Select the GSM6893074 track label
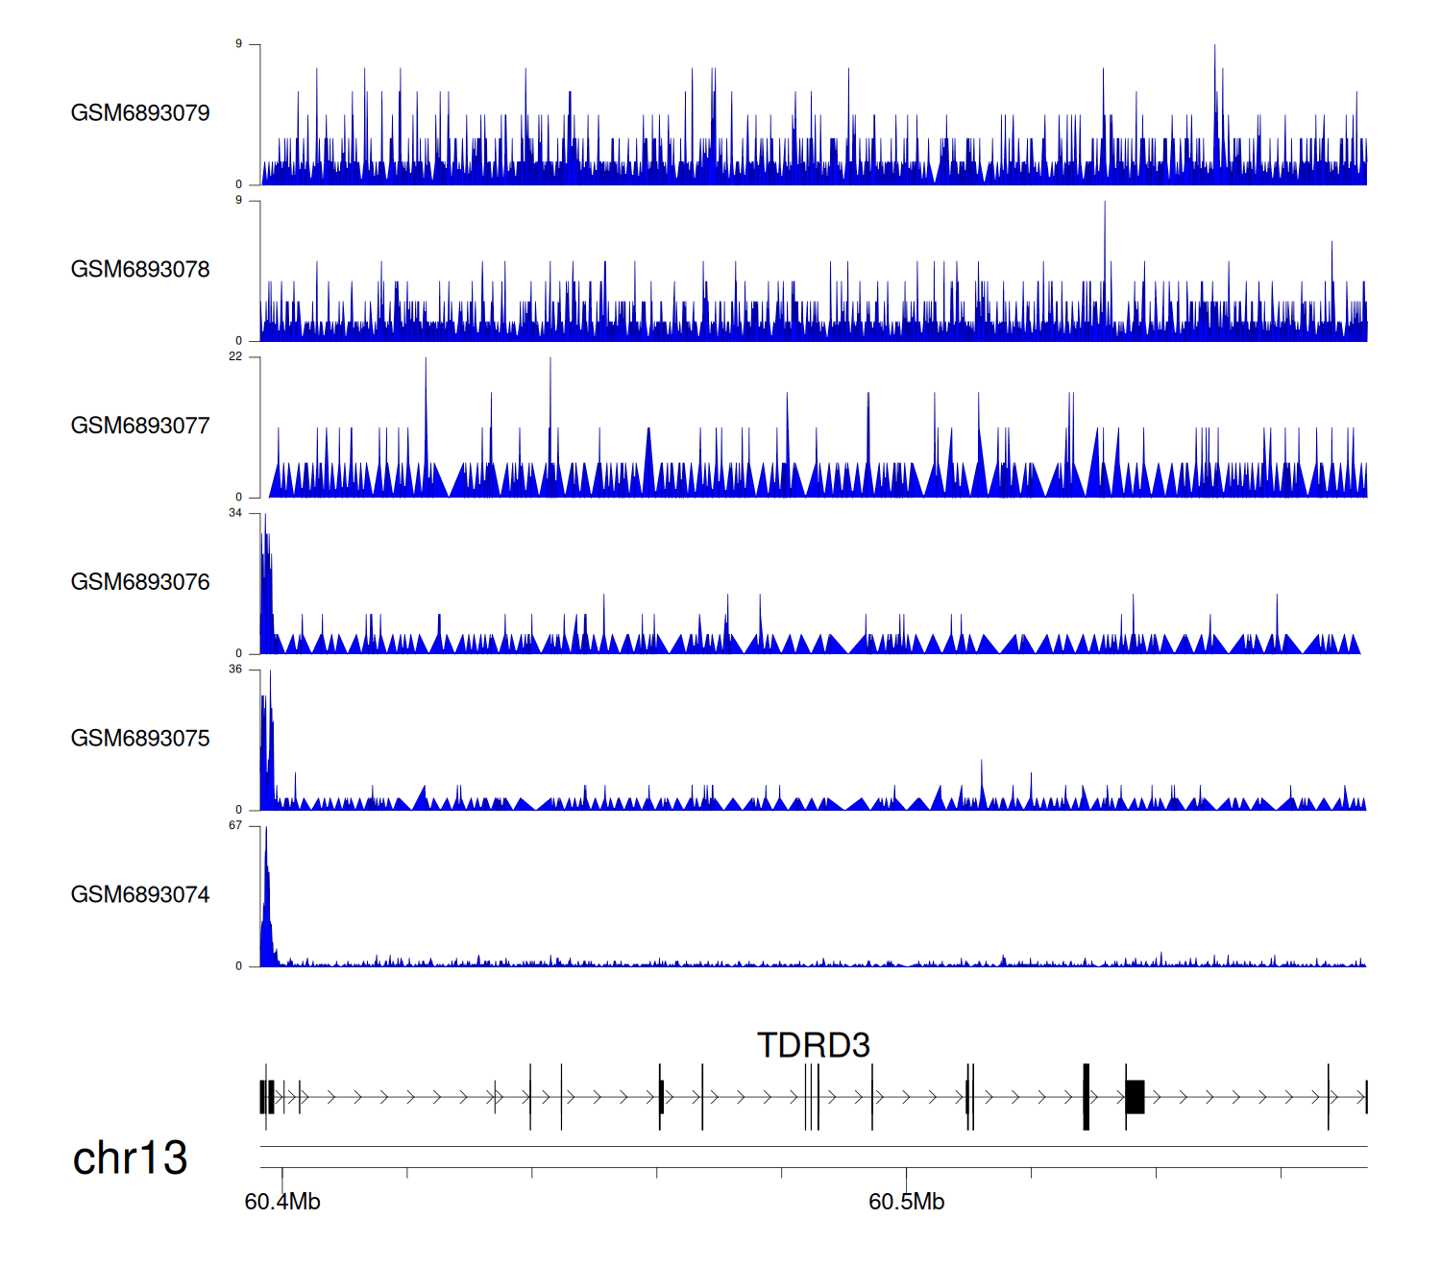The height and width of the screenshot is (1268, 1441). click(x=140, y=895)
